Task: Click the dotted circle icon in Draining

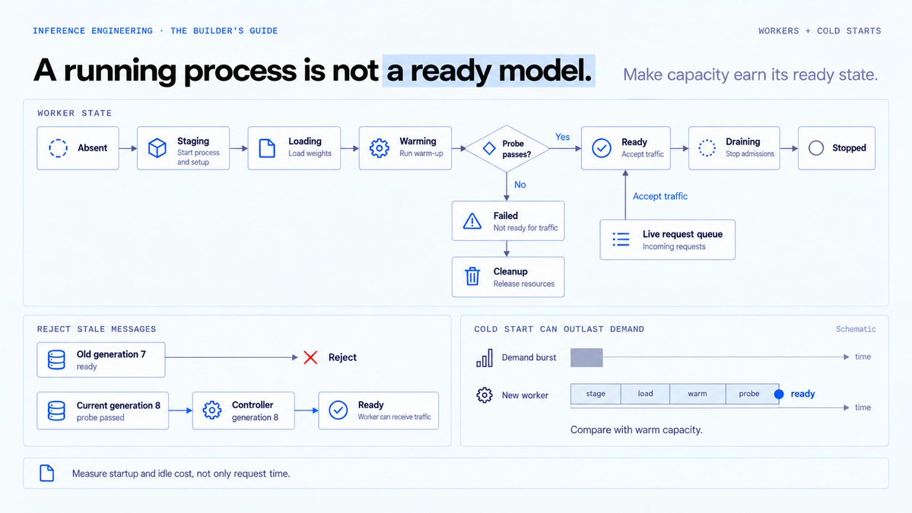Action: point(707,148)
